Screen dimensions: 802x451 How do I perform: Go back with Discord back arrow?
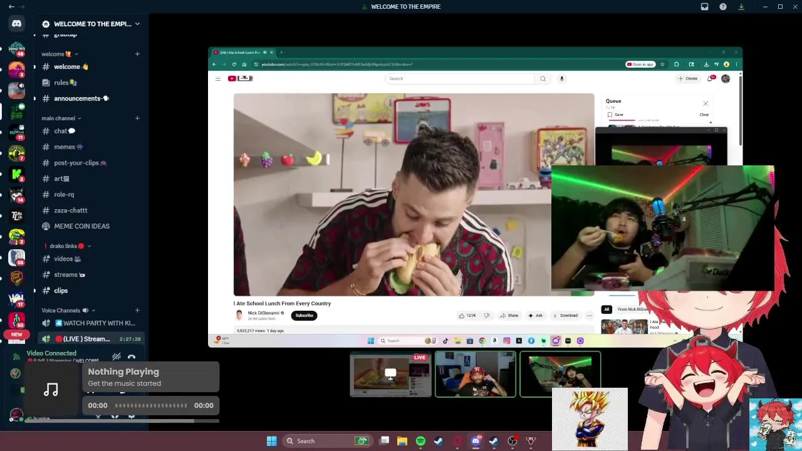(x=11, y=6)
